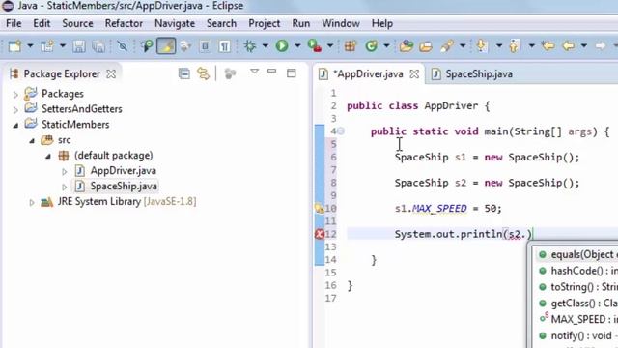Open the Refactor menu
Image resolution: width=618 pixels, height=348 pixels.
pyautogui.click(x=124, y=23)
